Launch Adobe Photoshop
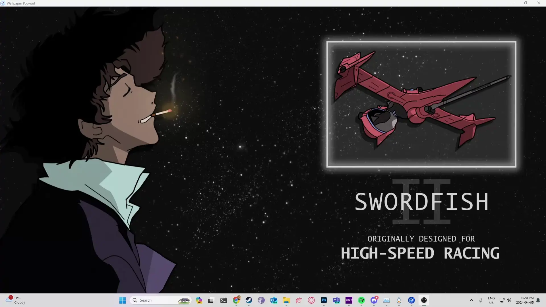This screenshot has width=546, height=307. (324, 300)
